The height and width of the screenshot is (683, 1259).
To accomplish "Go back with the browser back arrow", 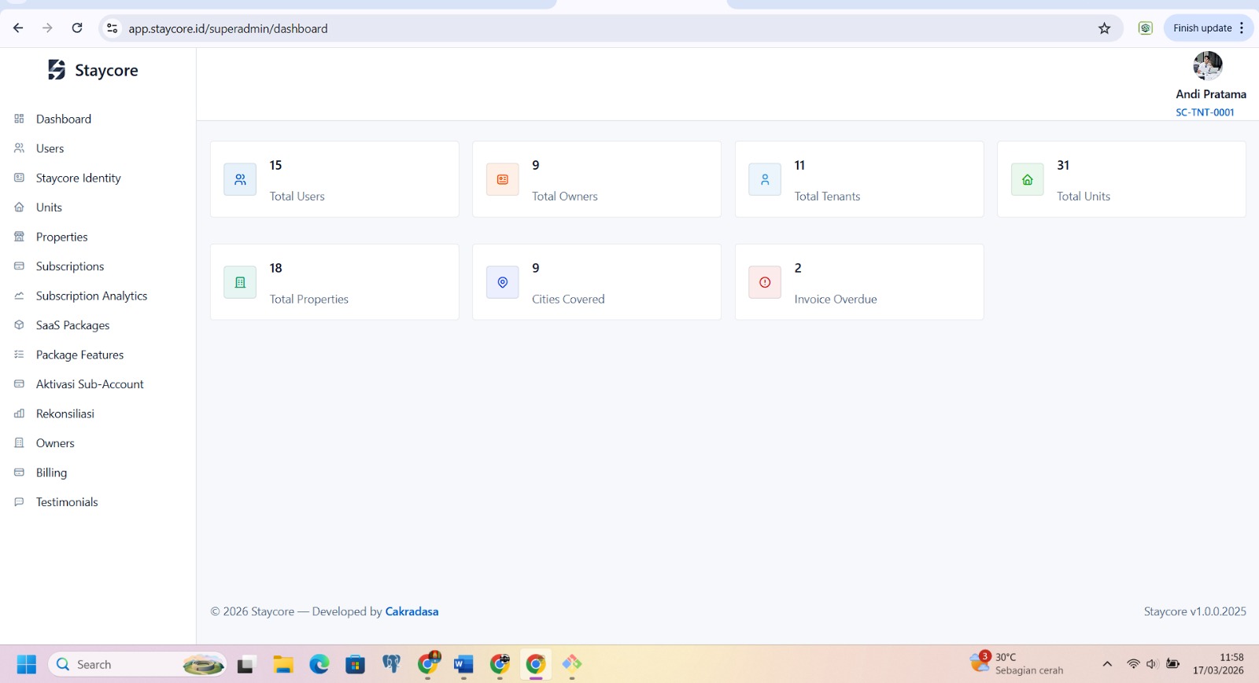I will coord(18,28).
